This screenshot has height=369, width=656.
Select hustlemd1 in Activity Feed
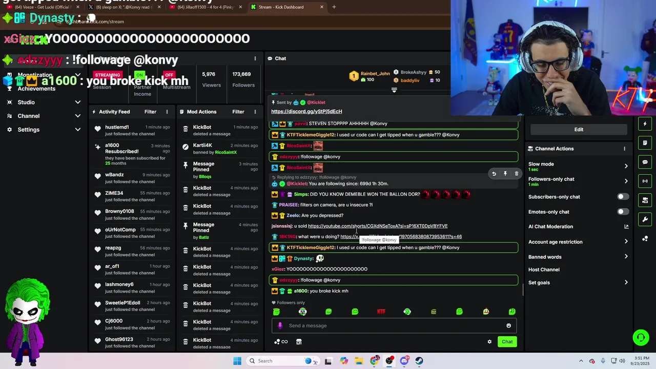pos(117,127)
